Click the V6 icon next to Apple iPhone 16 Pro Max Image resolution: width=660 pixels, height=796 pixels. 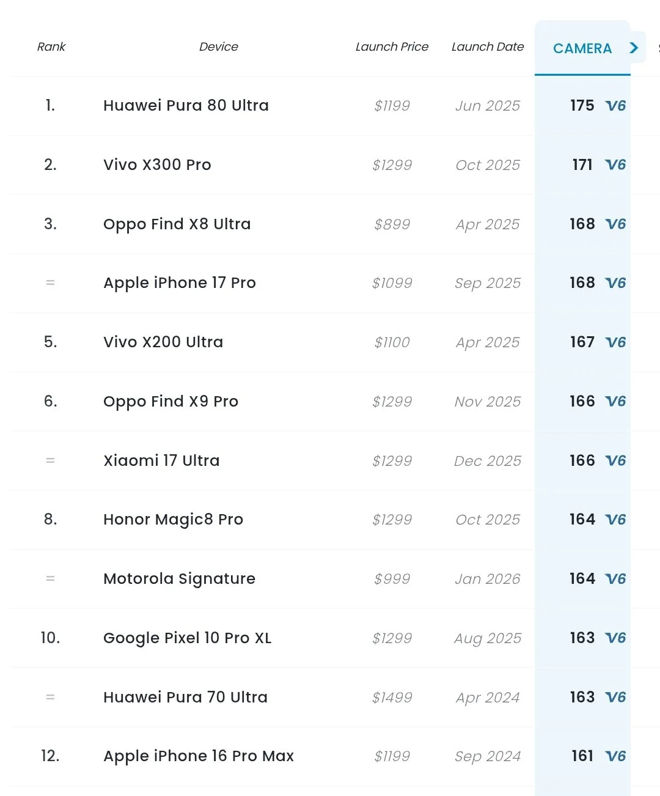tap(617, 756)
